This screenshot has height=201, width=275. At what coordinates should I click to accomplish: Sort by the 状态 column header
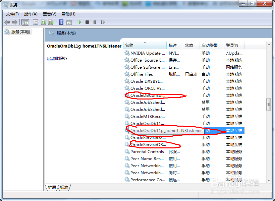click(191, 45)
